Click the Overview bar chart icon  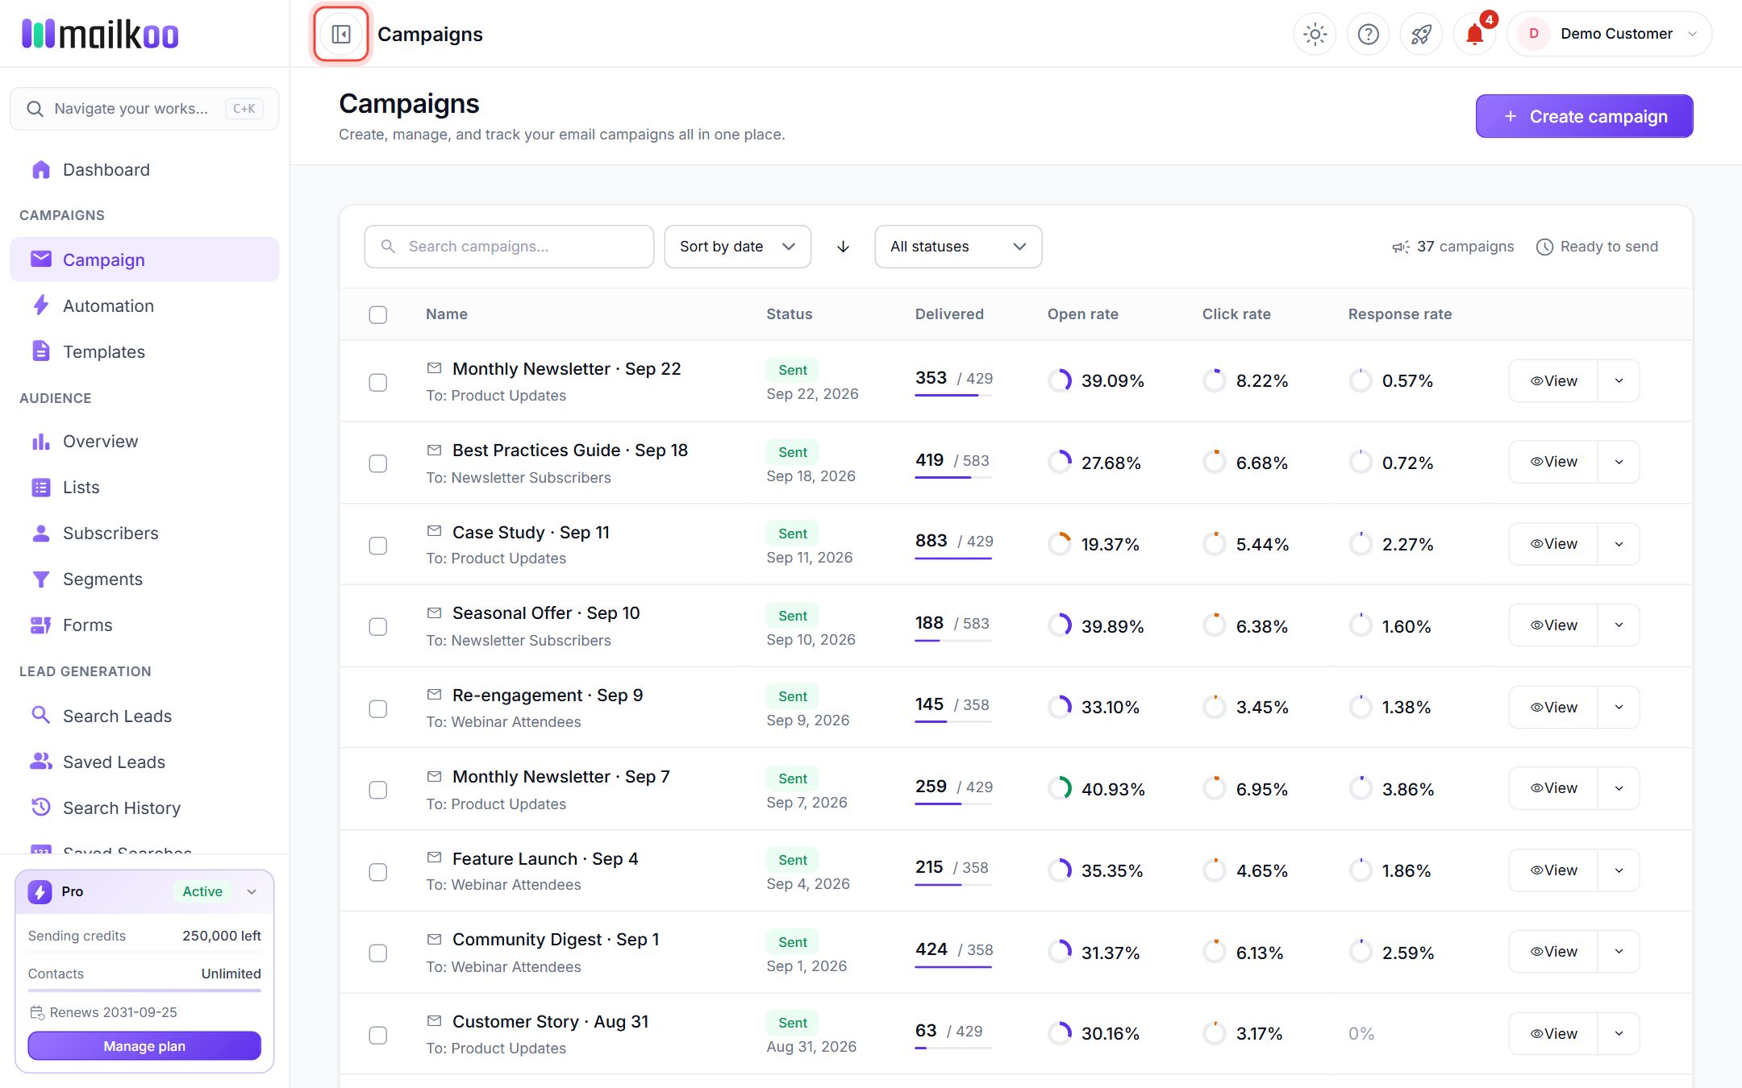point(40,441)
